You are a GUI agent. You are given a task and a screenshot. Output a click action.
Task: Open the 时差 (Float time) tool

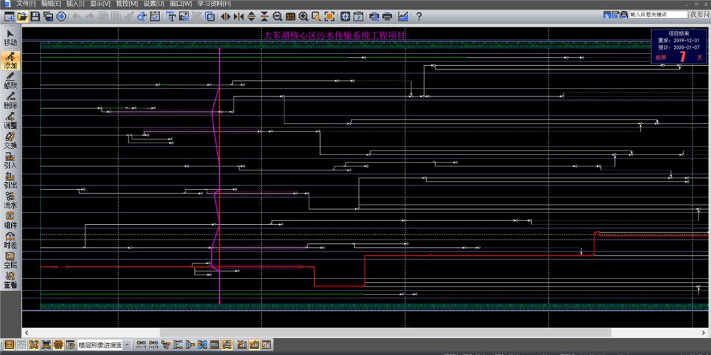tap(11, 240)
